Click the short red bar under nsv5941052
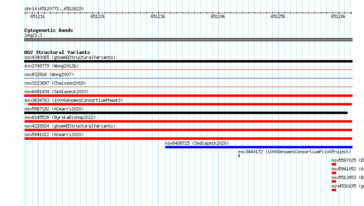The width and height of the screenshot is (364, 206). point(334,173)
